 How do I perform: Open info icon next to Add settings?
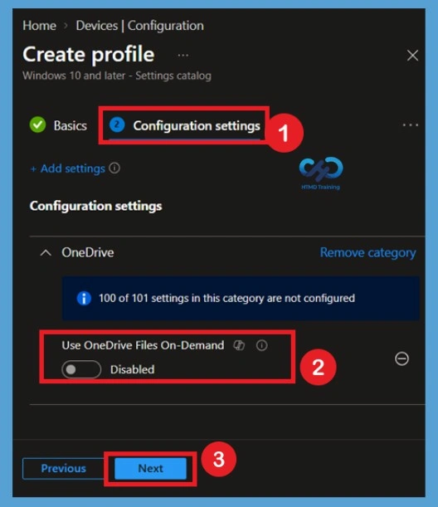coord(114,168)
